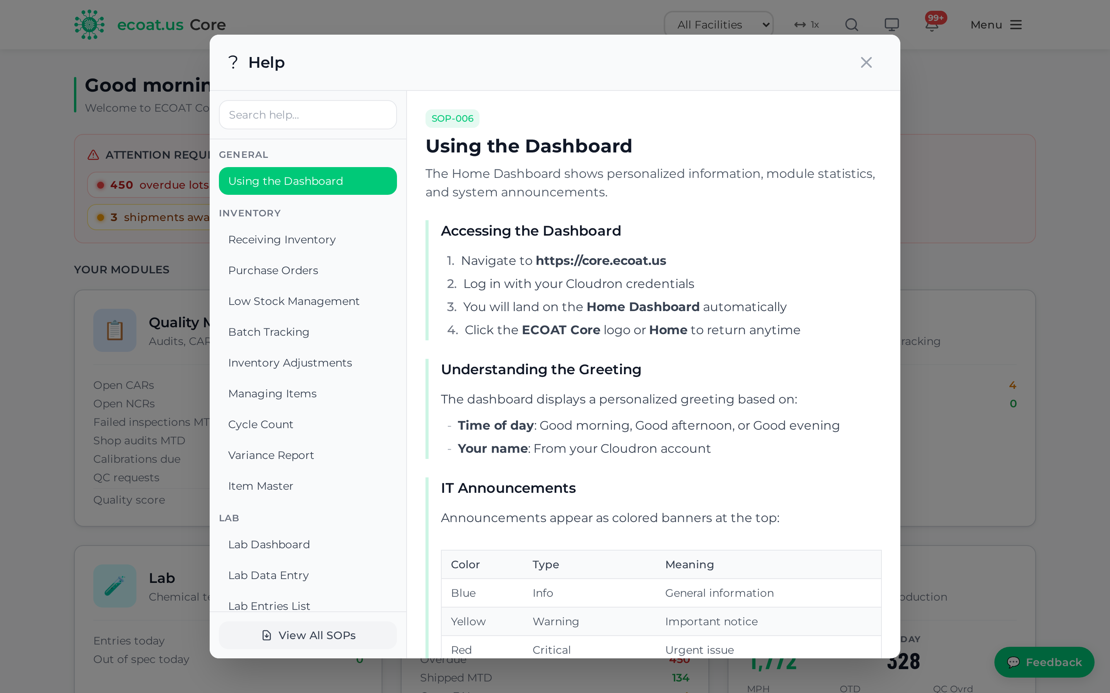1110x693 pixels.
Task: Open Lab Data Entry help topic
Action: (308, 575)
